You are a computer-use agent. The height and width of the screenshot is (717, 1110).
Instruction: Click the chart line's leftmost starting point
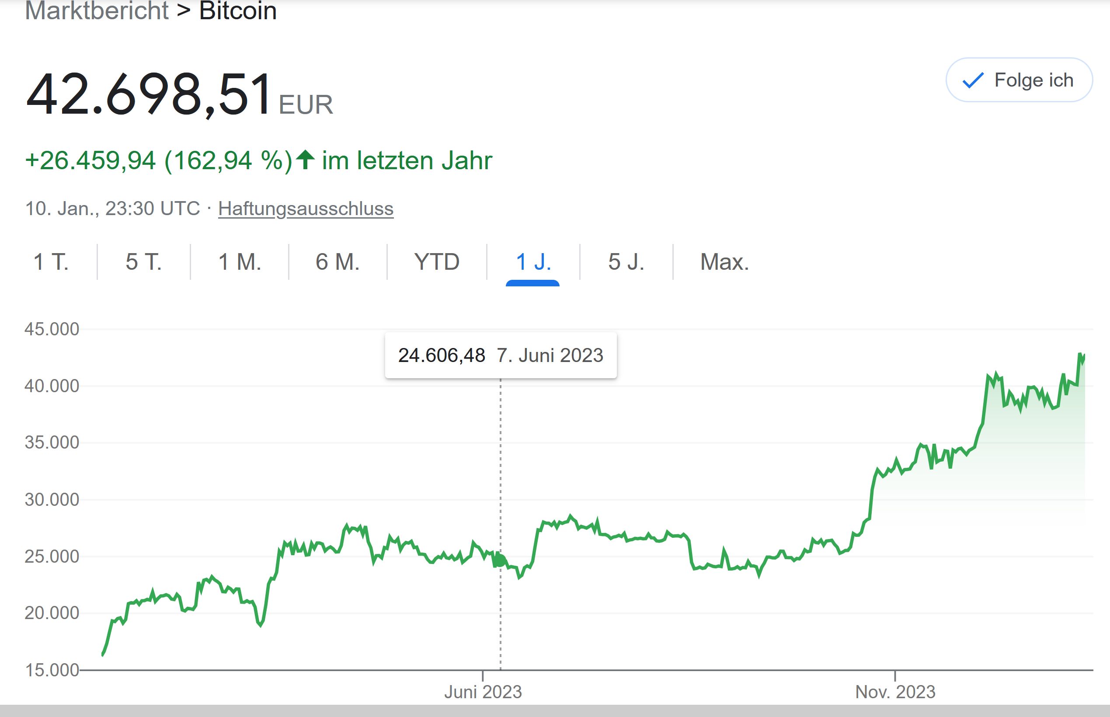(x=103, y=654)
